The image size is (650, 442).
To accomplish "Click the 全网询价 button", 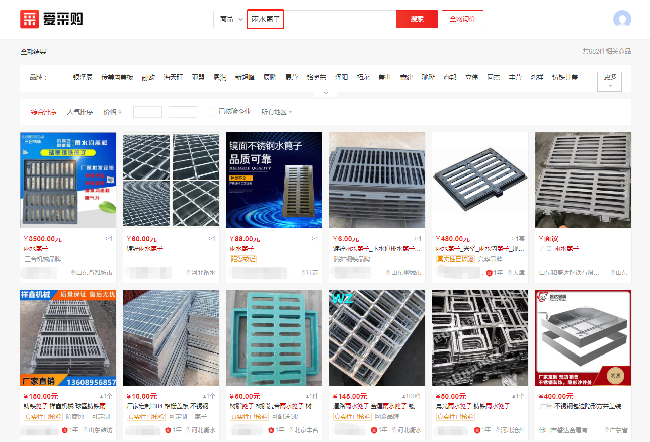I will pos(462,19).
